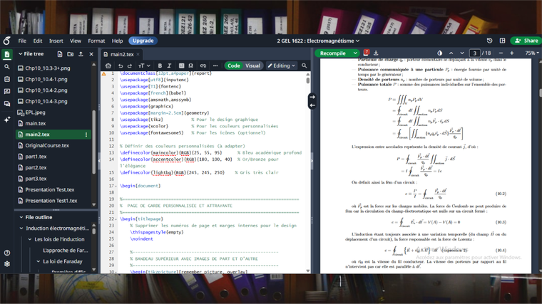Click the PDF page number field
The height and width of the screenshot is (304, 542).
tap(474, 53)
